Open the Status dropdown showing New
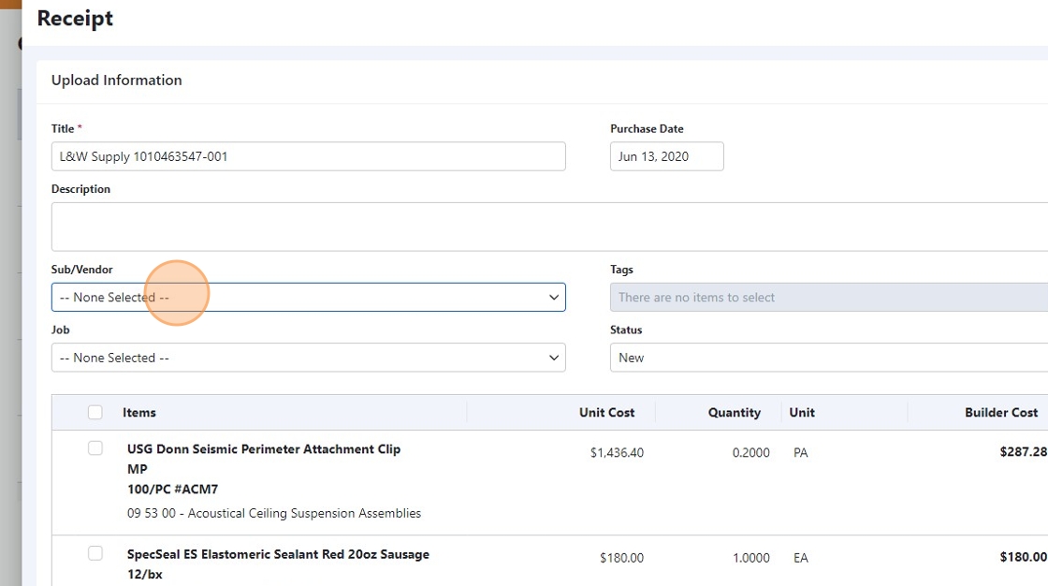 click(x=828, y=358)
